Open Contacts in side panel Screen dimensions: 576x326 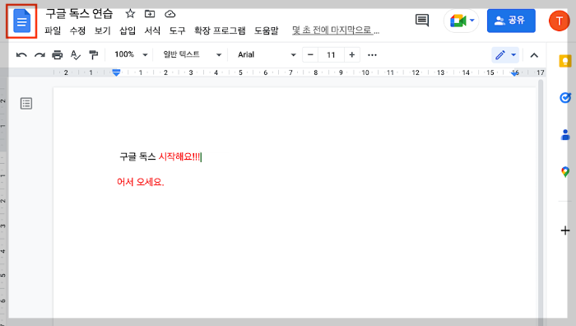click(565, 134)
